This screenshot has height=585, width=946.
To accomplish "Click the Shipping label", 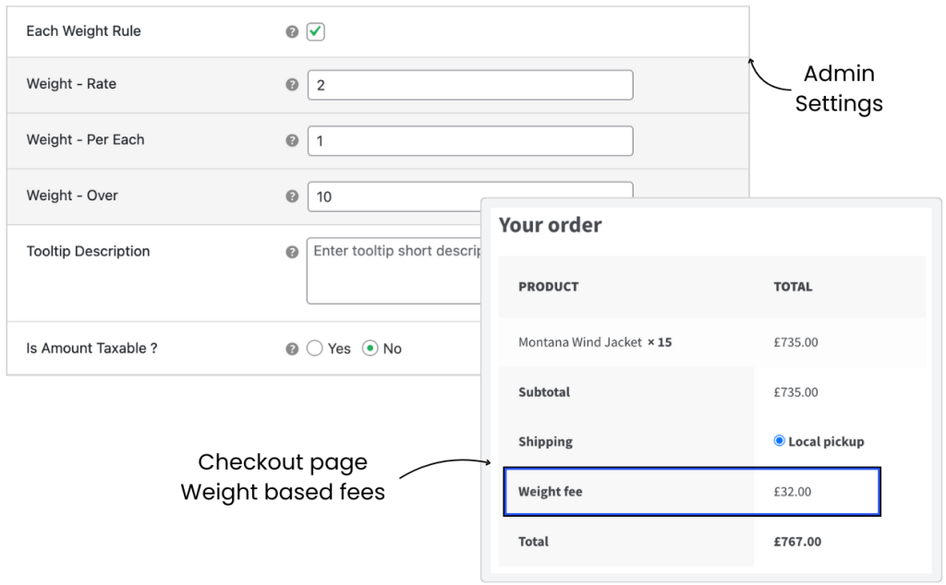I will pos(545,442).
